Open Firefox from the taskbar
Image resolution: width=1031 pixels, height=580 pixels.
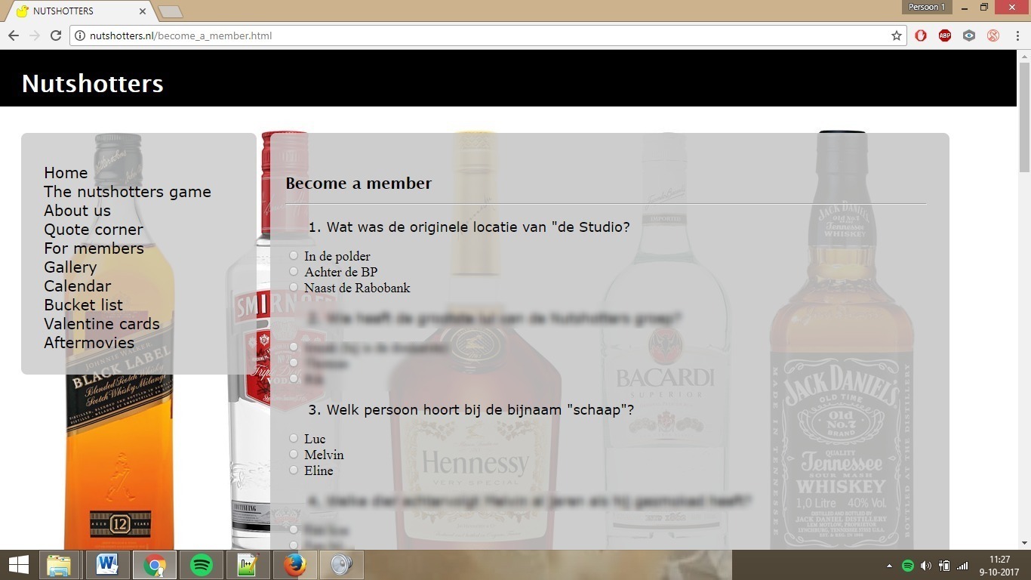click(x=295, y=565)
